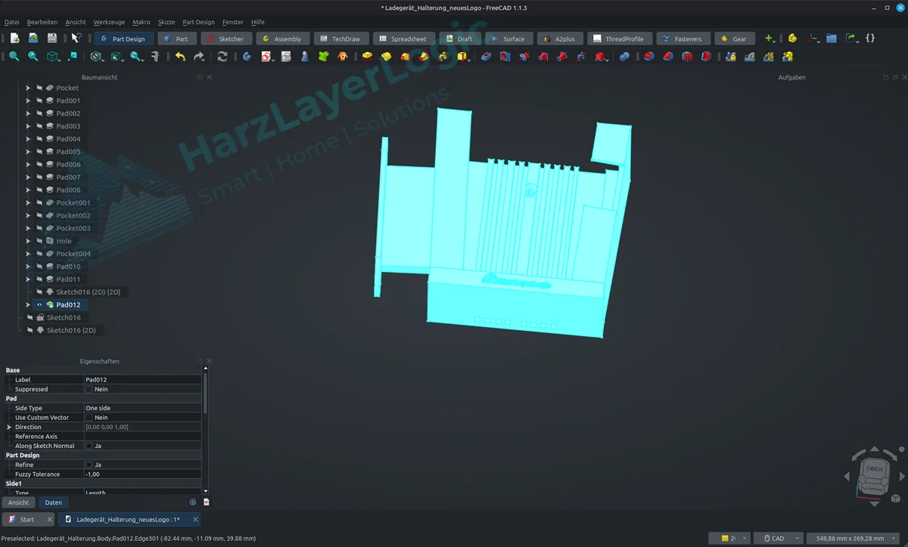Switch to the Gear workbench
908x547 pixels.
tap(734, 39)
